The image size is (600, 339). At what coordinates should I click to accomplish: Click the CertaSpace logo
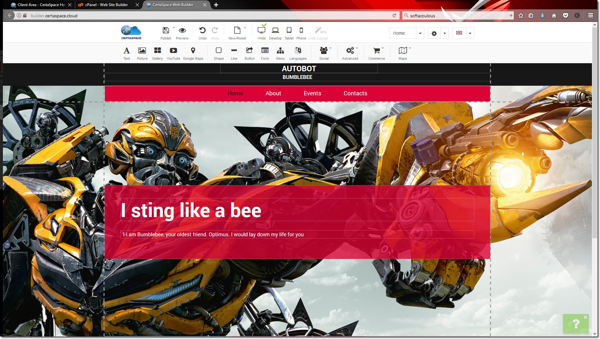(x=131, y=32)
